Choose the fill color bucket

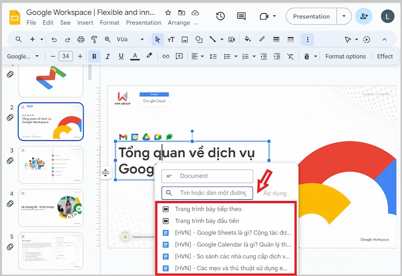click(248, 39)
